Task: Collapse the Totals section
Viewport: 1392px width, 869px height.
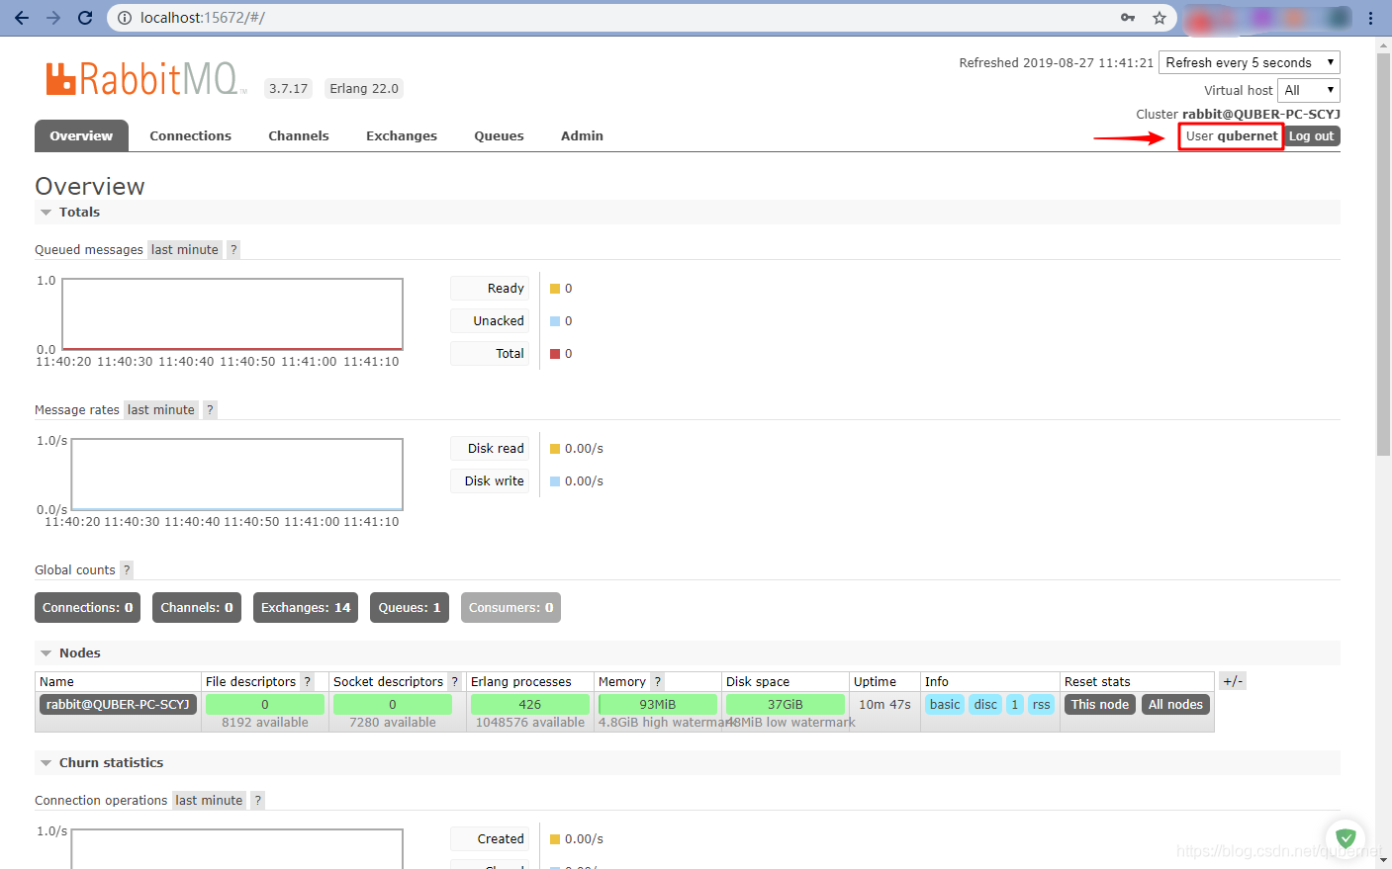Action: pyautogui.click(x=46, y=213)
